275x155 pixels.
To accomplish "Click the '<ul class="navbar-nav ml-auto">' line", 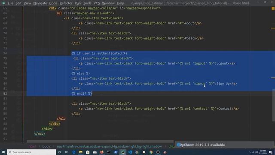I will (85, 13).
